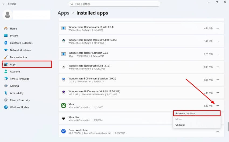Screen dimensions: 229x142
Task: Click the Apps icon in sidebar
Action: (6, 64)
